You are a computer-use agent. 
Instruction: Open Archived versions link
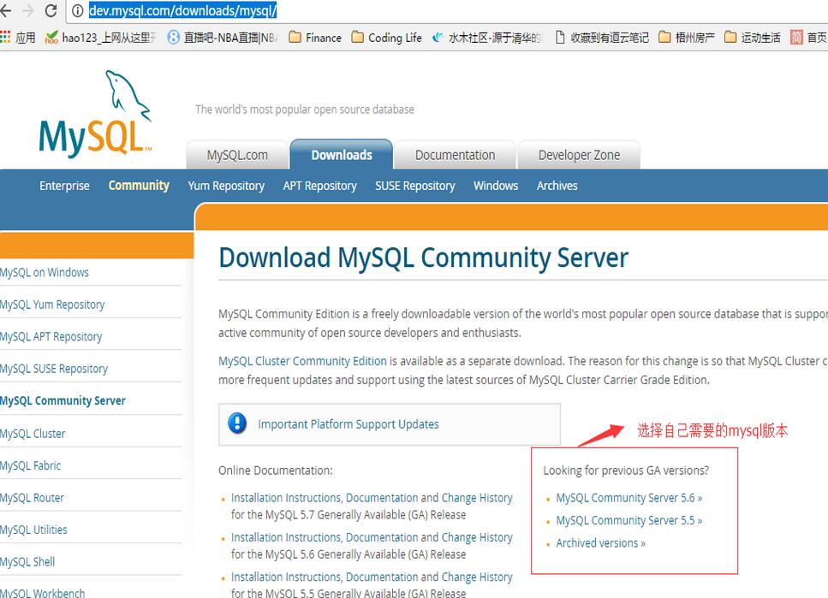tap(600, 542)
